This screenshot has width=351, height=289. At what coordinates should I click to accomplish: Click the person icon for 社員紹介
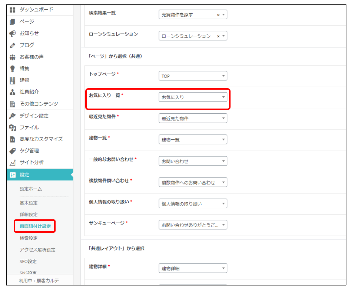[13, 92]
